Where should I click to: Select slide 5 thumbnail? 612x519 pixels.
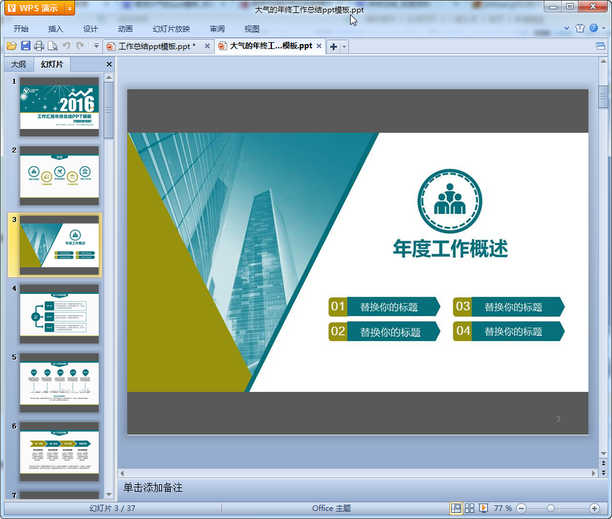[x=60, y=383]
